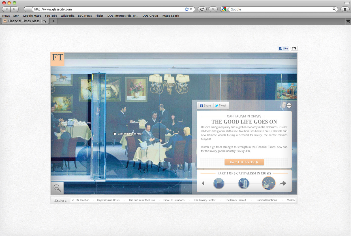Explore The Greek Bailout topic

pos(236,200)
